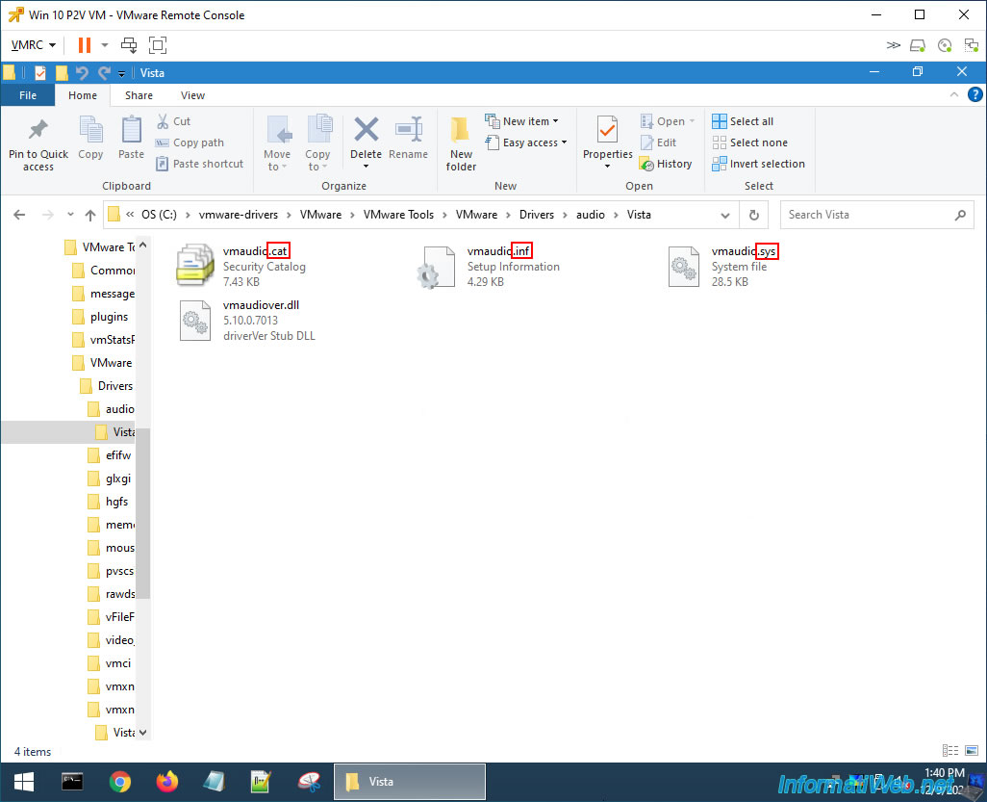This screenshot has height=802, width=987.
Task: Click the Delete icon in Organize group
Action: [366, 130]
